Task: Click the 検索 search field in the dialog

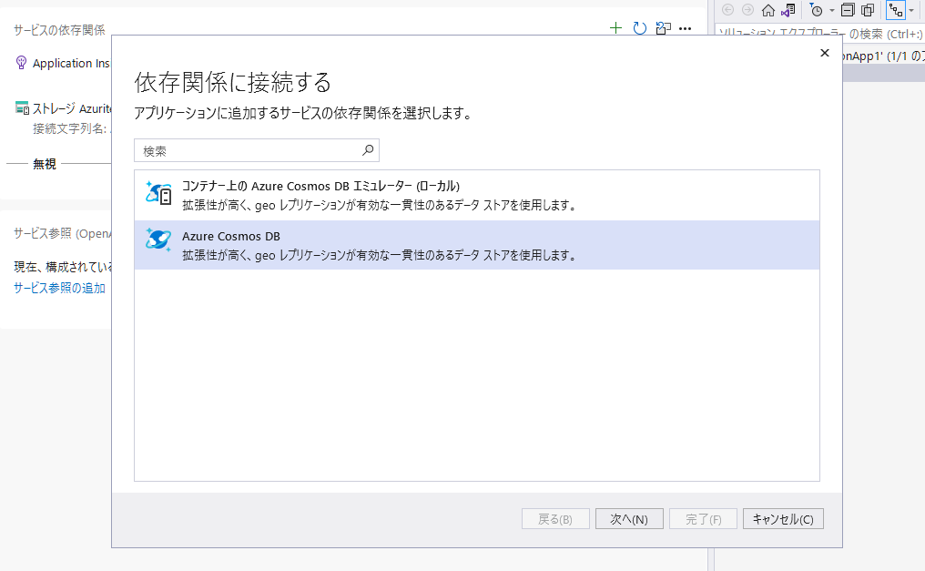Action: 256,150
